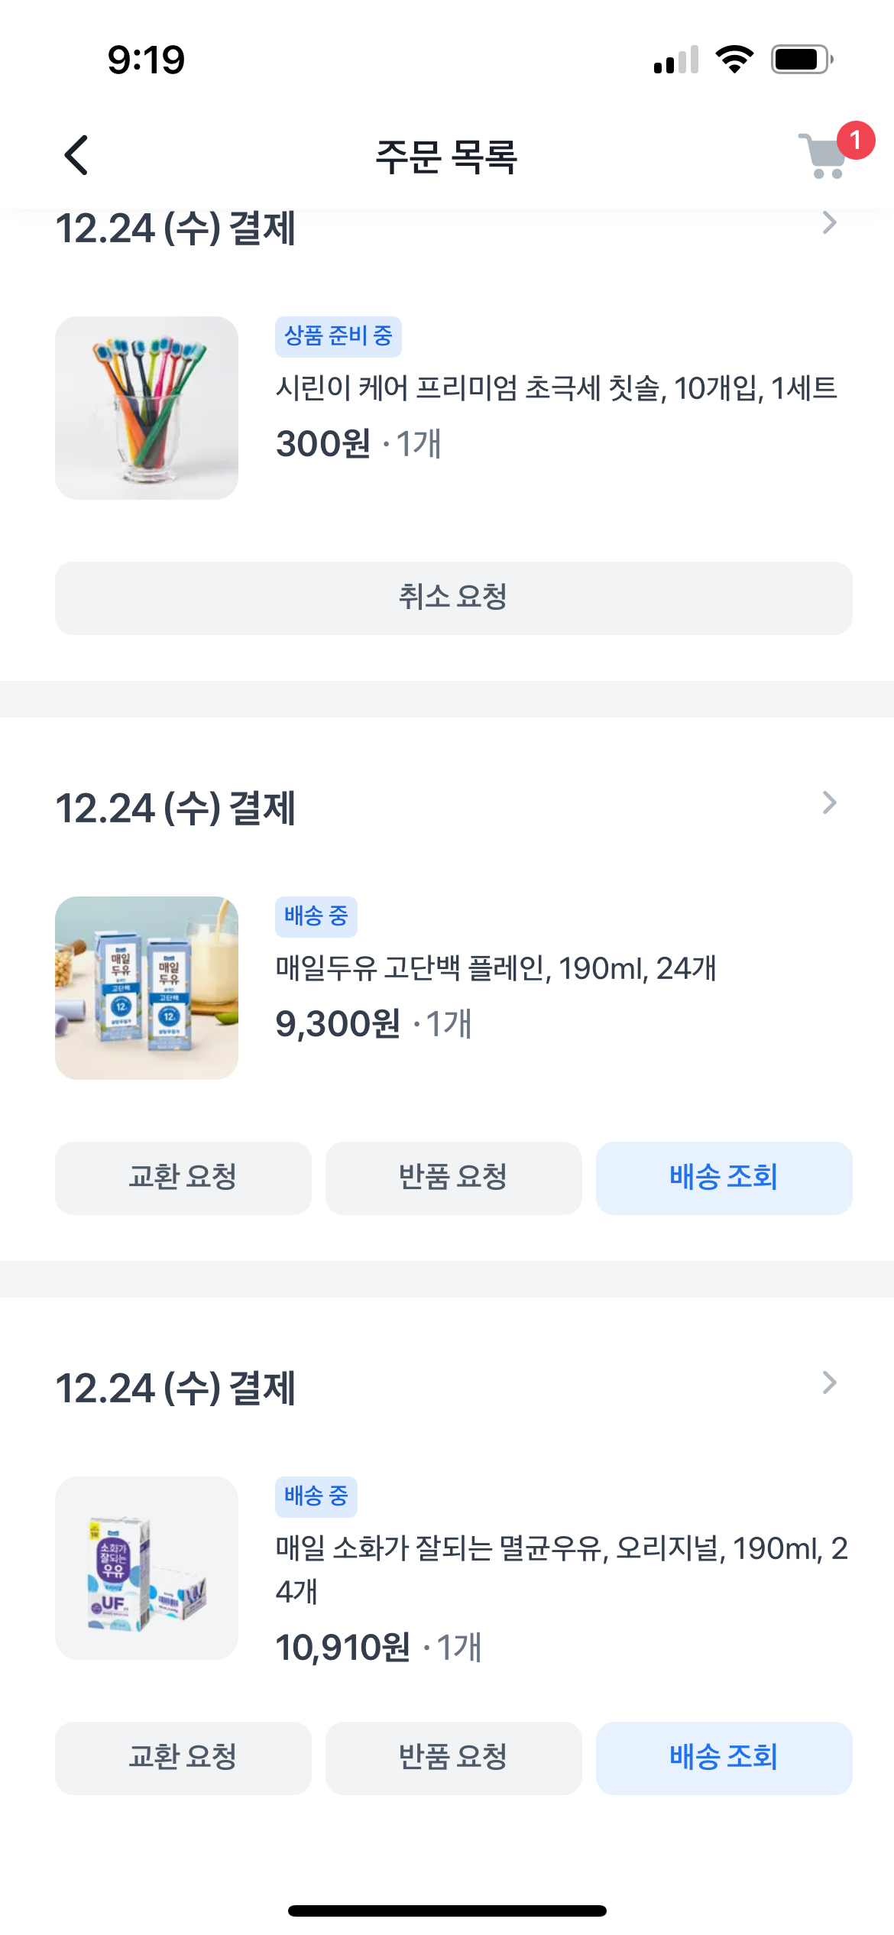Track delivery of 매일두유 order
894x1935 pixels.
724,1178
